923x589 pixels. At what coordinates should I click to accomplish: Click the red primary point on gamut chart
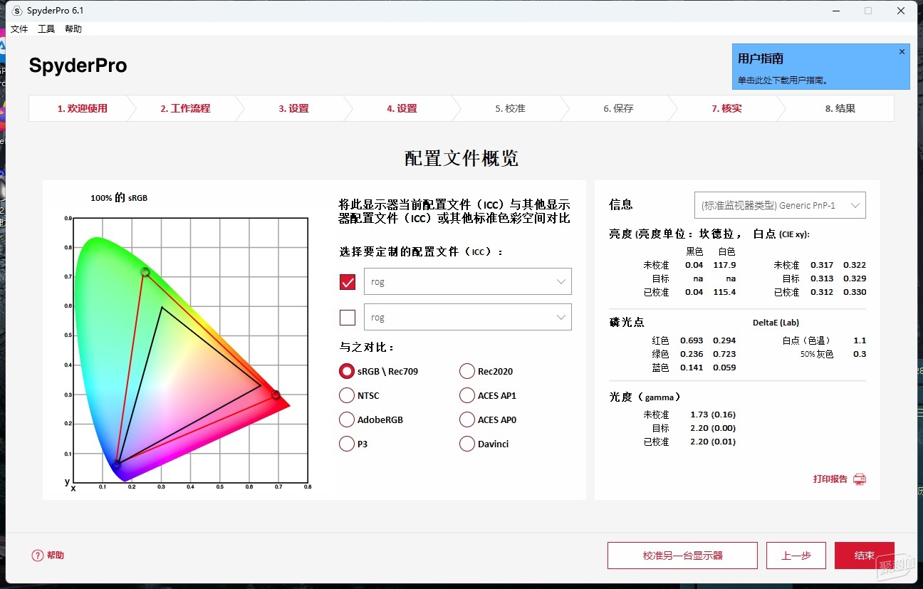276,395
